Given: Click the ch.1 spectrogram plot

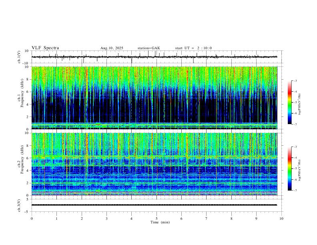Looking at the screenshot, I should point(154,98).
